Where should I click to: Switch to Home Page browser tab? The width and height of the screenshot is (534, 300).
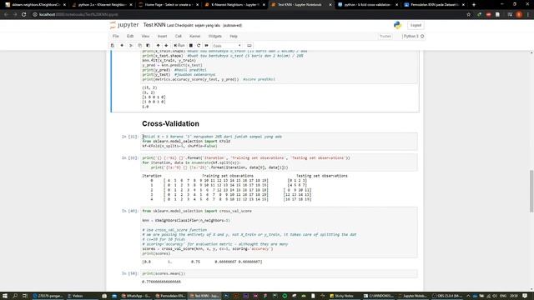point(169,5)
